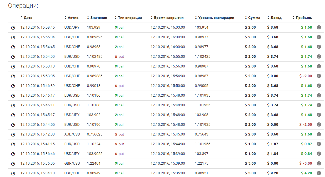Image resolution: width=325 pixels, height=177 pixels.
Task: Sort by Время закрытия header
Action: (x=169, y=18)
